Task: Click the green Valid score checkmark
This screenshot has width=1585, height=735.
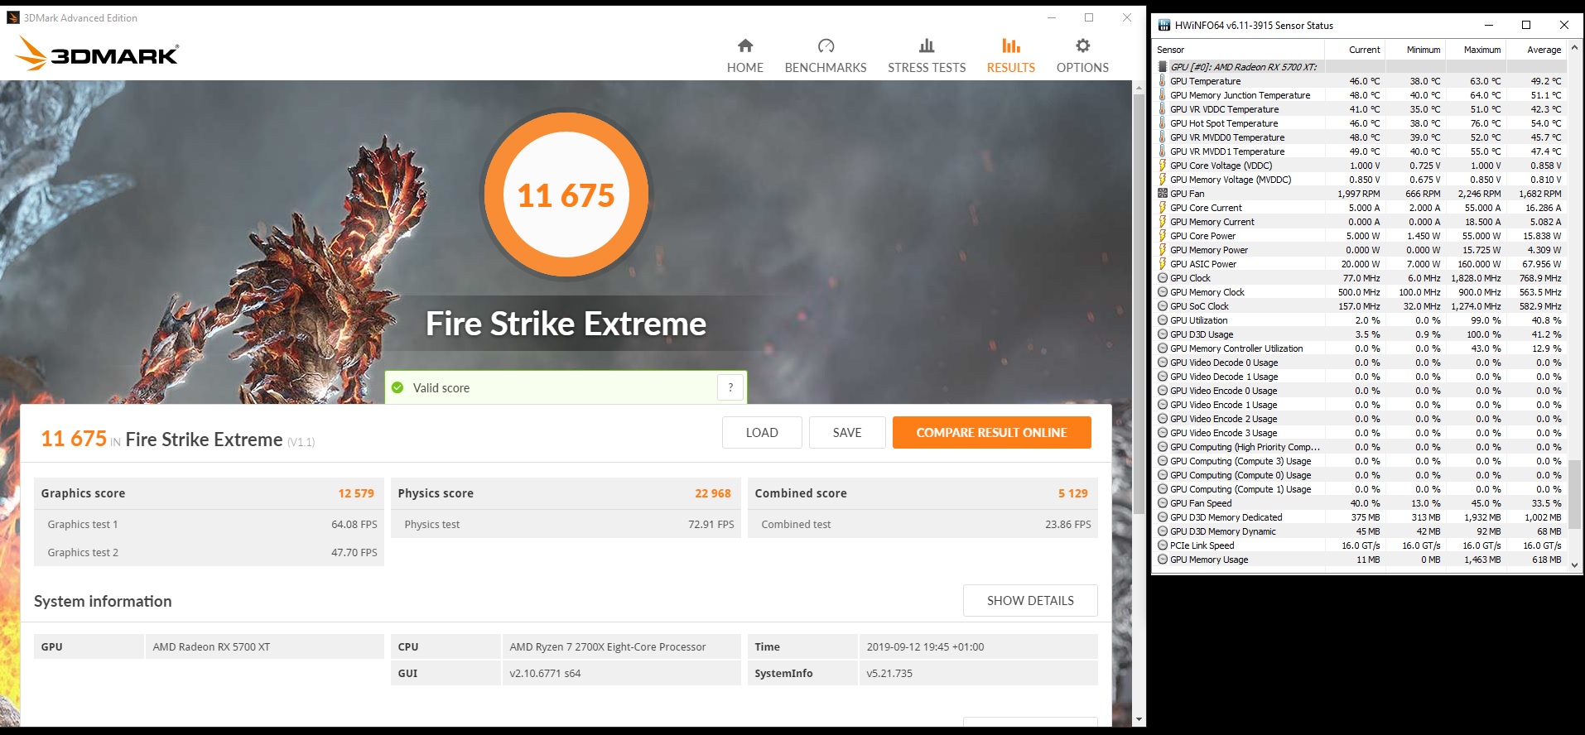Action: 397,387
